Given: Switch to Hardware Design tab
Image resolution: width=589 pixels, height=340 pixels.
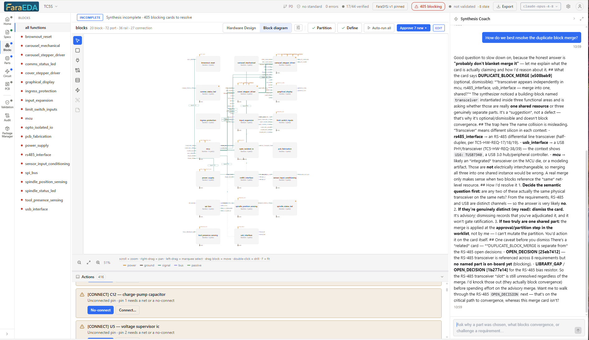Looking at the screenshot, I should coord(241,28).
